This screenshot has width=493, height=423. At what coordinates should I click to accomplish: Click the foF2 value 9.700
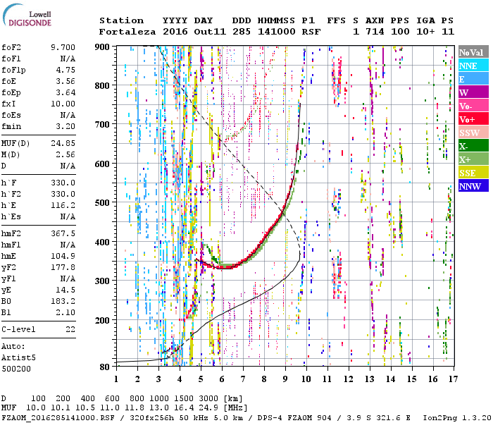(x=63, y=47)
